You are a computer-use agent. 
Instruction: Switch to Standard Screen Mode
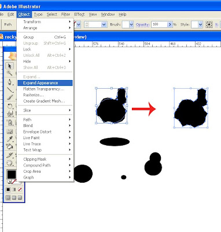[x=8, y=198]
